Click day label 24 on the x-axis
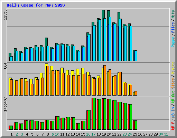The image size is (177, 138). [x=130, y=134]
